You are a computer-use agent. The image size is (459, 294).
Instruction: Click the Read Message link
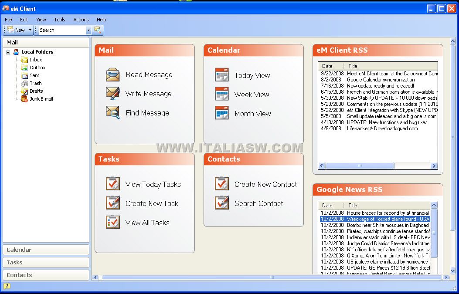tap(149, 74)
